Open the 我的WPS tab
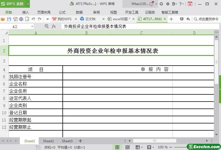This screenshot has width=221, height=150. tap(62, 19)
